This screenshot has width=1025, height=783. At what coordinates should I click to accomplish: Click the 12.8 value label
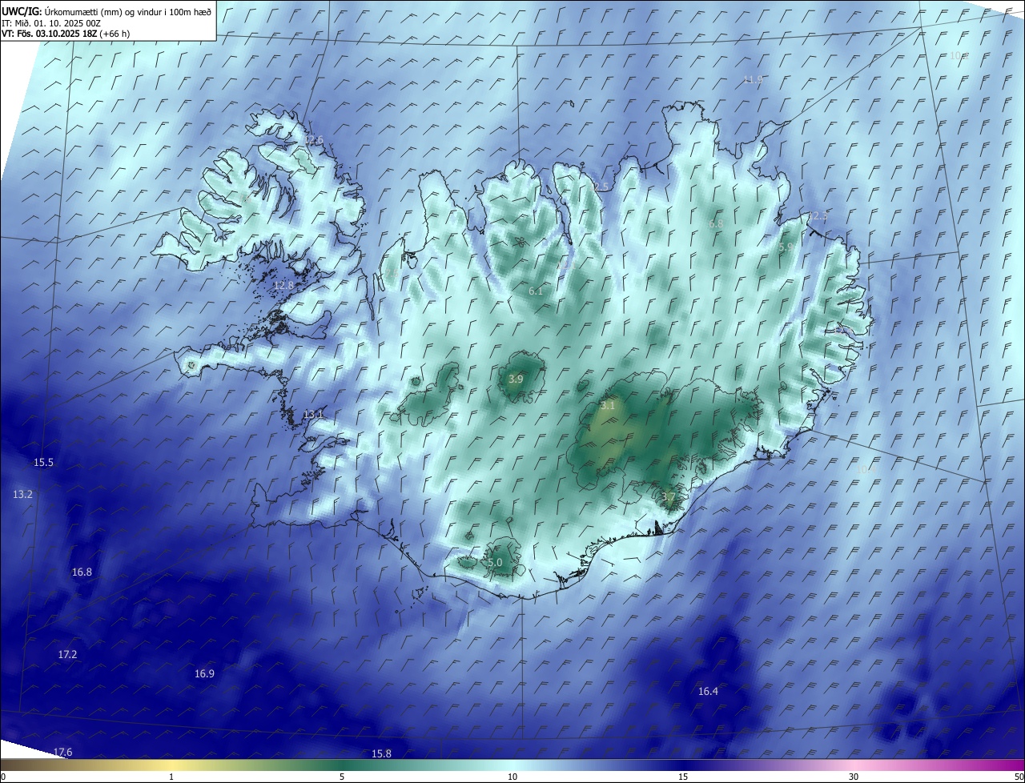pos(283,286)
